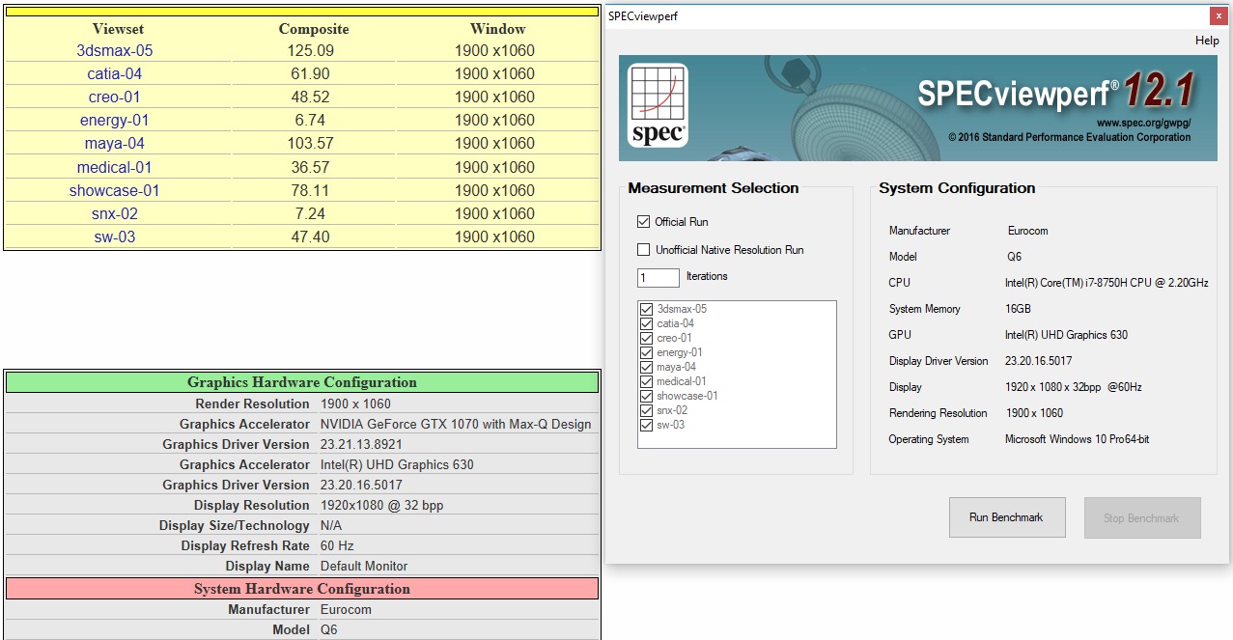Uncheck the catia-04 viewset checkbox
The width and height of the screenshot is (1233, 640).
(x=647, y=323)
